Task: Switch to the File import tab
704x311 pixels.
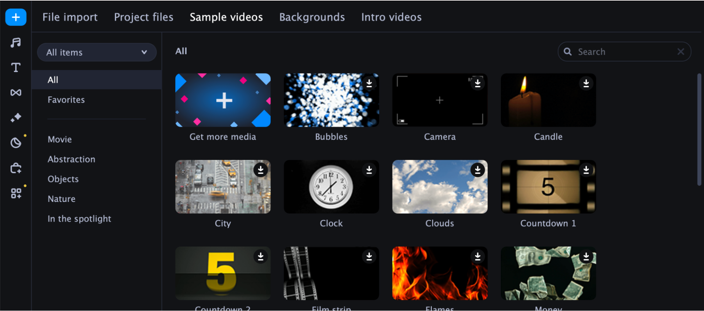Action: [x=70, y=17]
